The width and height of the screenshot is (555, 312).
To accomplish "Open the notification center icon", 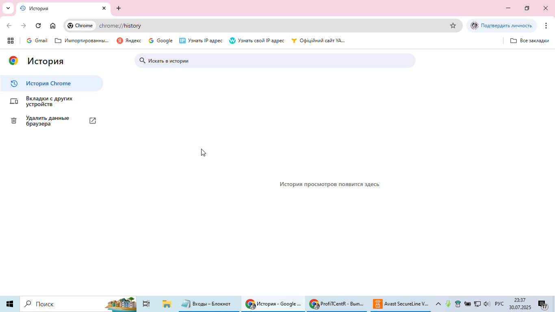I will tap(543, 304).
